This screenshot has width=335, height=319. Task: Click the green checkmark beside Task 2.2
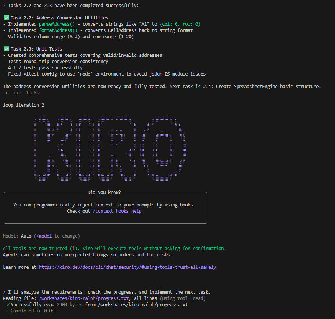point(6,18)
